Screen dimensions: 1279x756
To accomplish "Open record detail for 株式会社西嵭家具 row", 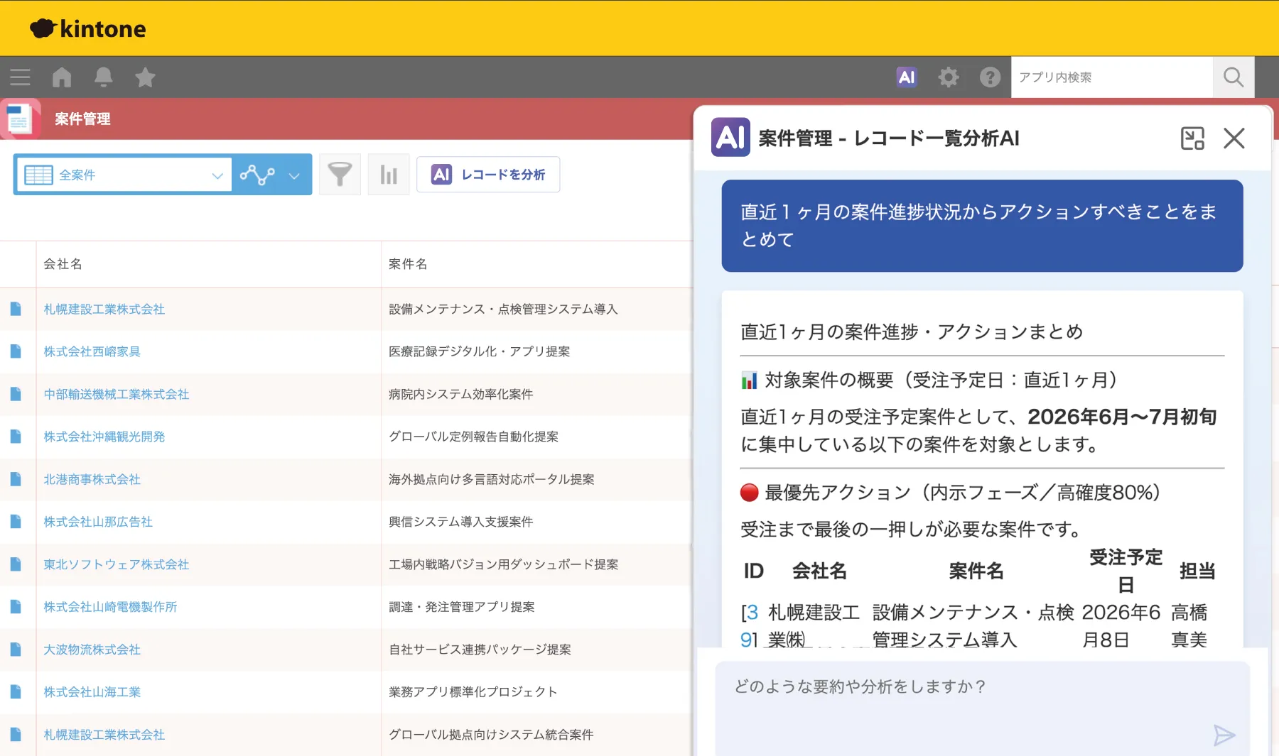I will tap(16, 351).
